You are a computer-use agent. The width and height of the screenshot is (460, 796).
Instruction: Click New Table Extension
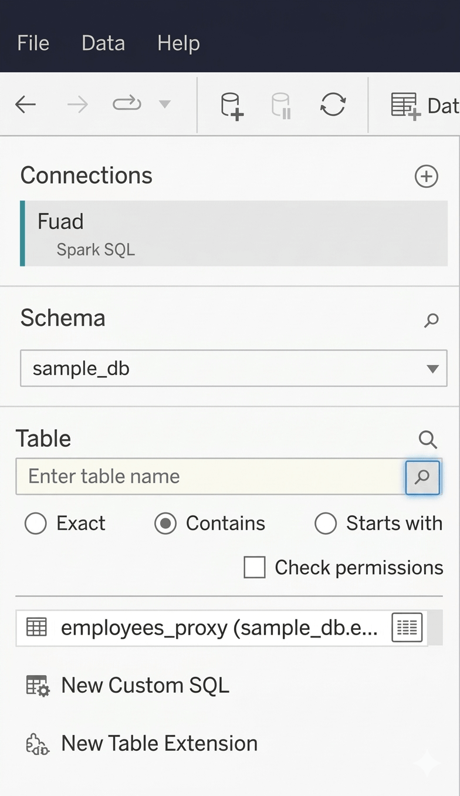click(158, 743)
